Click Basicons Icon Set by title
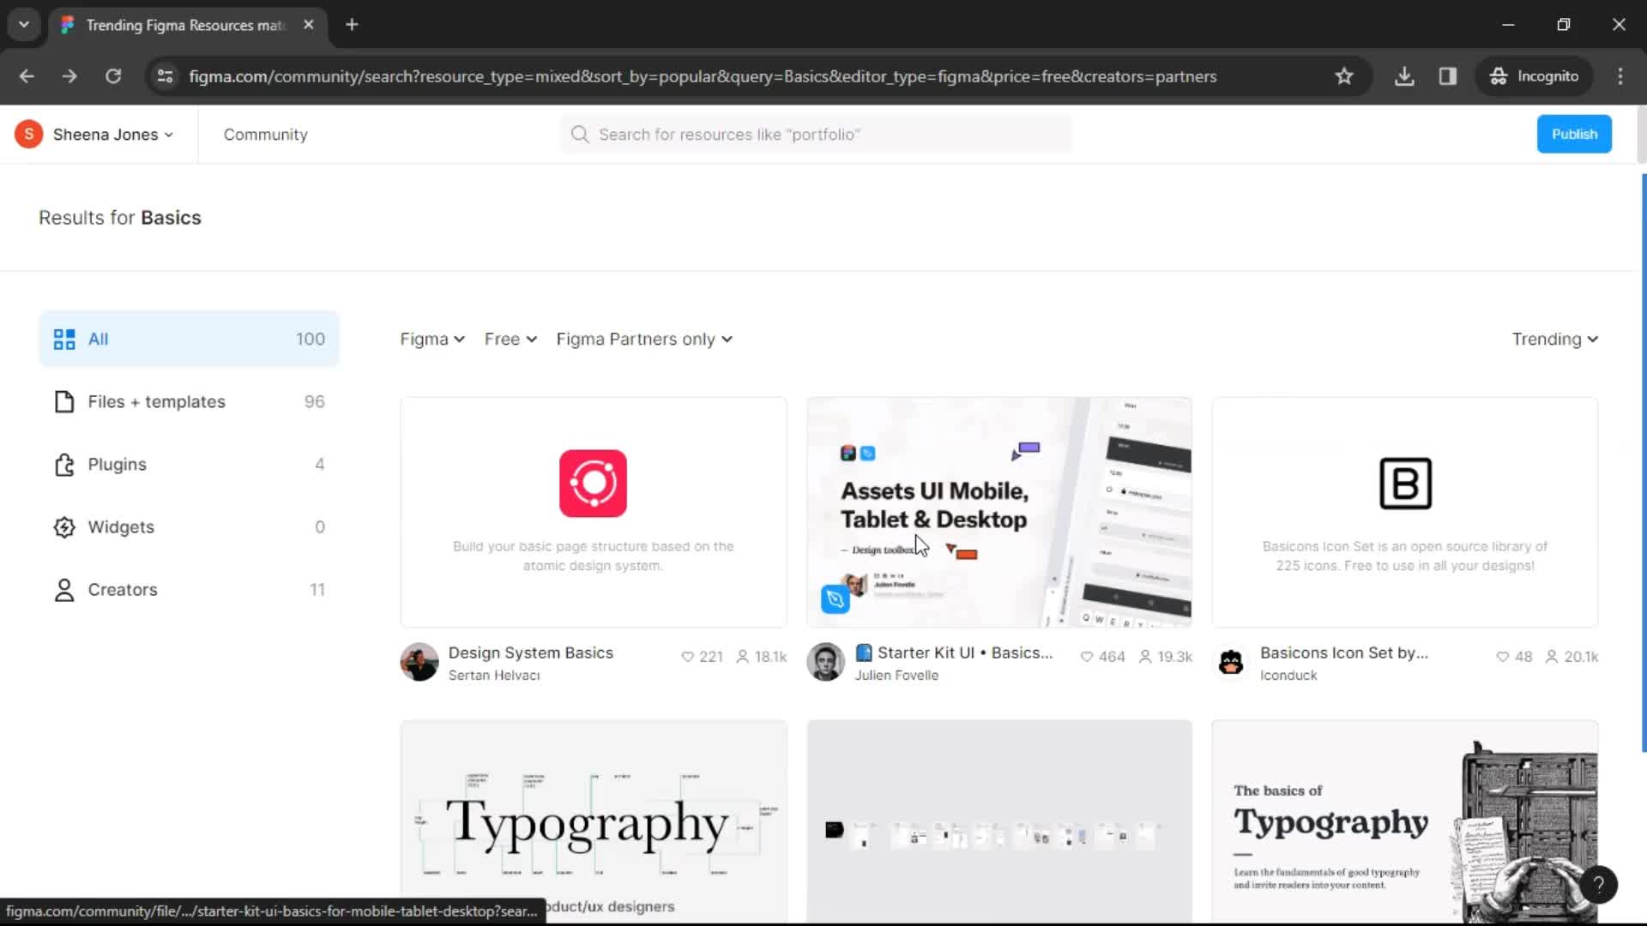The width and height of the screenshot is (1647, 926). pyautogui.click(x=1343, y=652)
